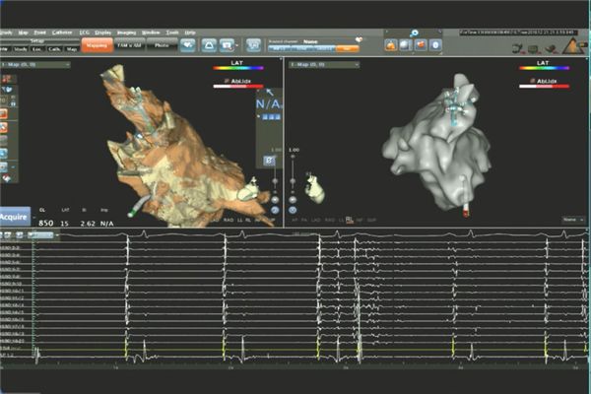This screenshot has width=591, height=394.
Task: Click the first orange icon in top-right toolbar
Action: point(391,45)
